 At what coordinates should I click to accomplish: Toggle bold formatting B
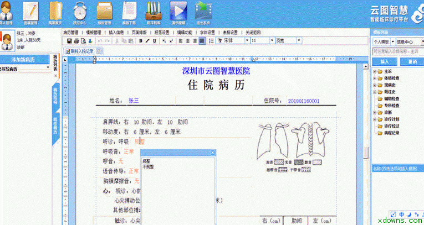click(x=141, y=41)
